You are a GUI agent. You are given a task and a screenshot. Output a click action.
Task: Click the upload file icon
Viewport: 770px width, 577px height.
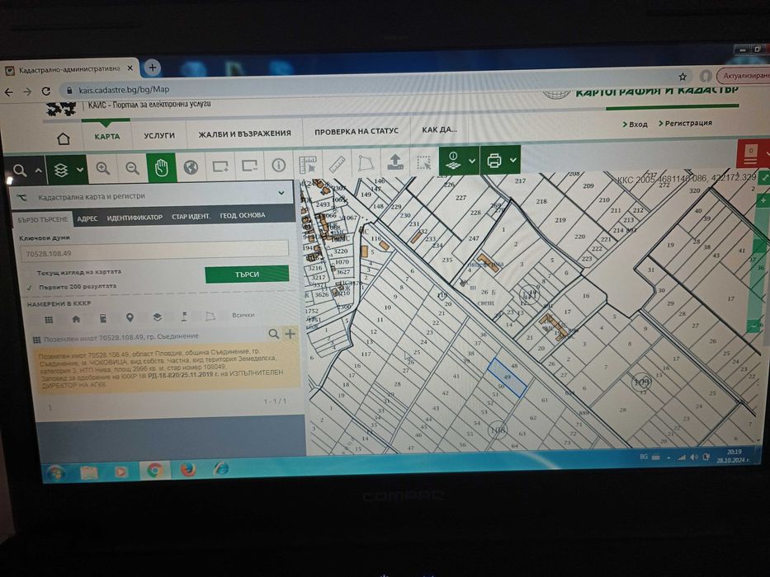(x=394, y=162)
